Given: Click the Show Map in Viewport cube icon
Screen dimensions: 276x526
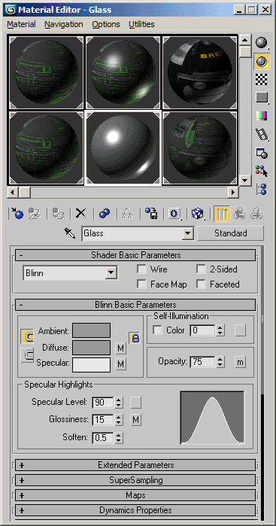Looking at the screenshot, I should point(198,214).
